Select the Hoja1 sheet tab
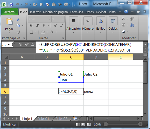The width and height of the screenshot is (150, 129). [x=27, y=119]
